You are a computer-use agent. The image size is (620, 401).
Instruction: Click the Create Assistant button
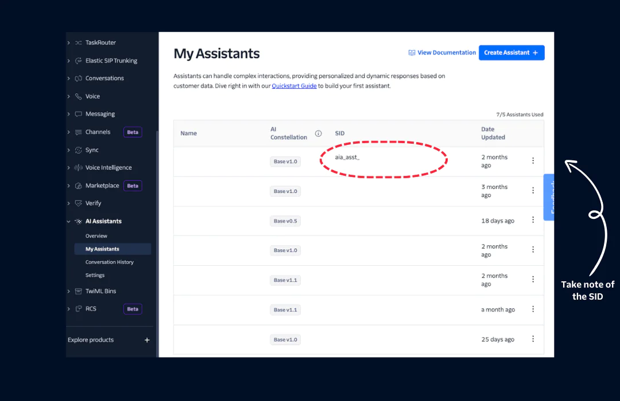click(x=511, y=53)
